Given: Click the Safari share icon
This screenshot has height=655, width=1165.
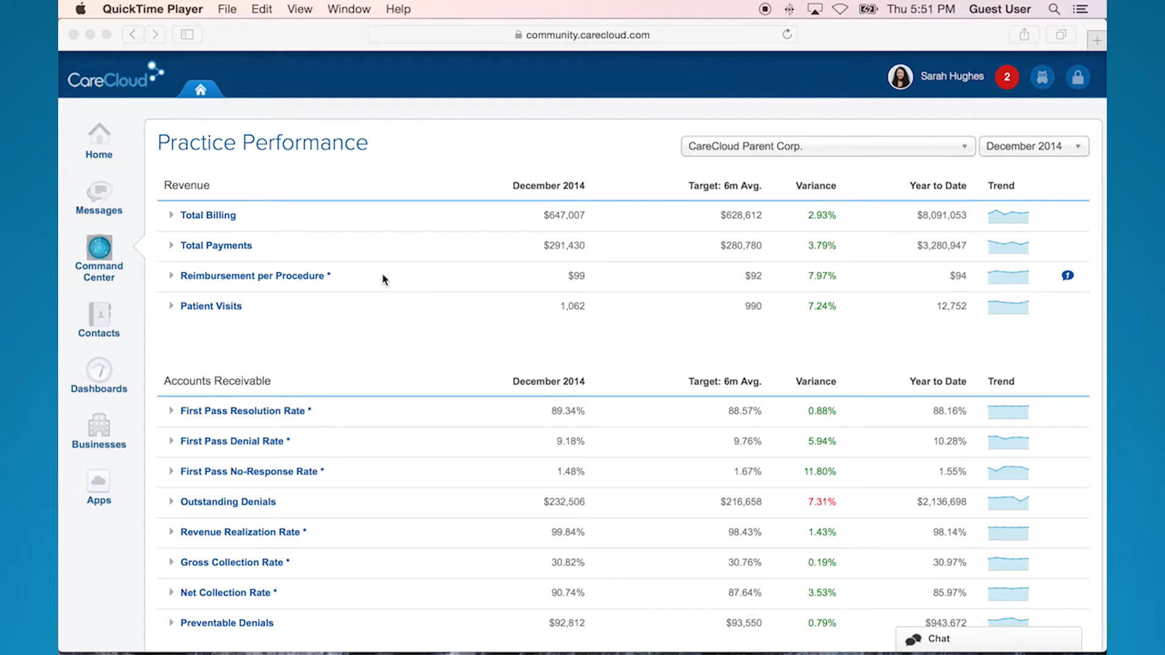Looking at the screenshot, I should [1024, 35].
